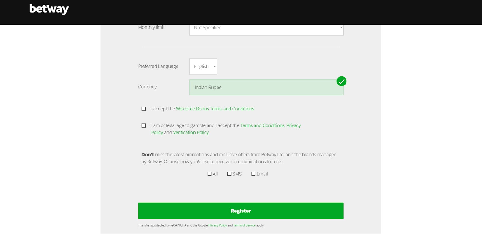Click the green currency validation checkmark
This screenshot has height=235, width=482.
(x=341, y=81)
